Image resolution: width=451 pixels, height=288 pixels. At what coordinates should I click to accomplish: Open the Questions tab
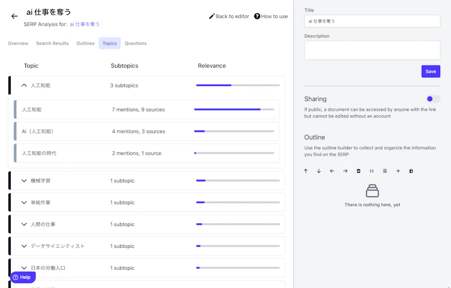click(x=135, y=43)
